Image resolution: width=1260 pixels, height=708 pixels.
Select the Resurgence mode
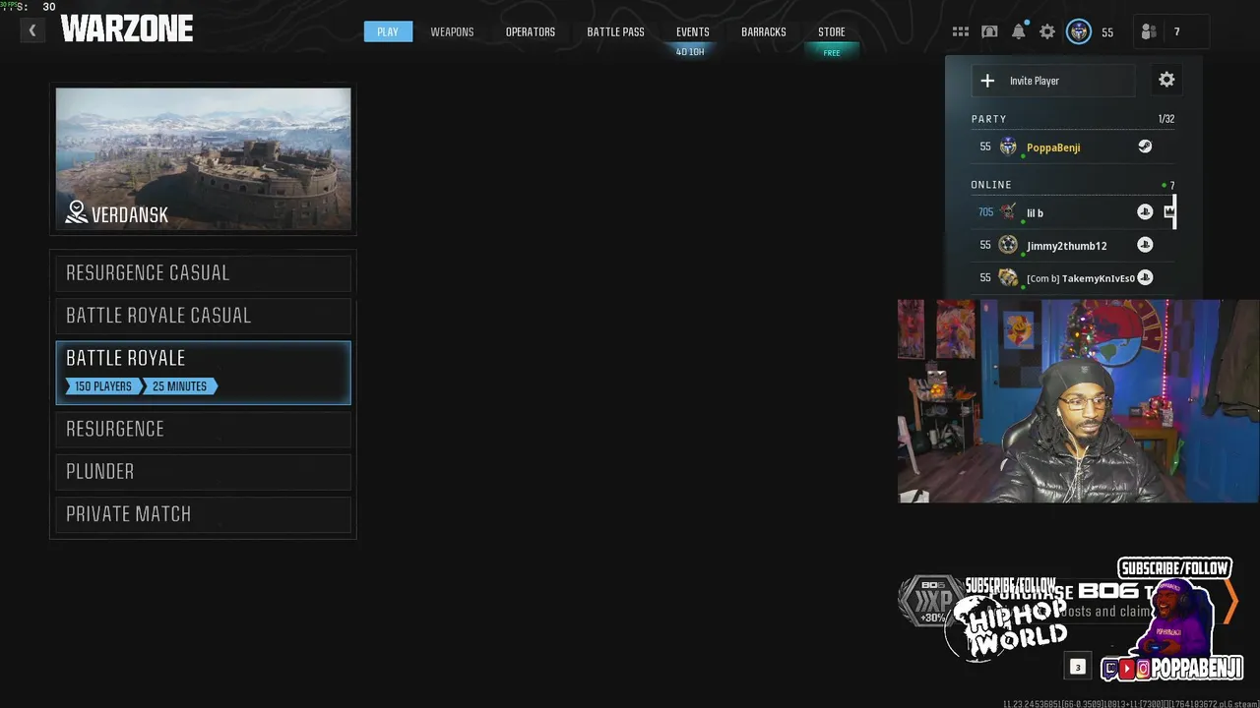pos(203,429)
